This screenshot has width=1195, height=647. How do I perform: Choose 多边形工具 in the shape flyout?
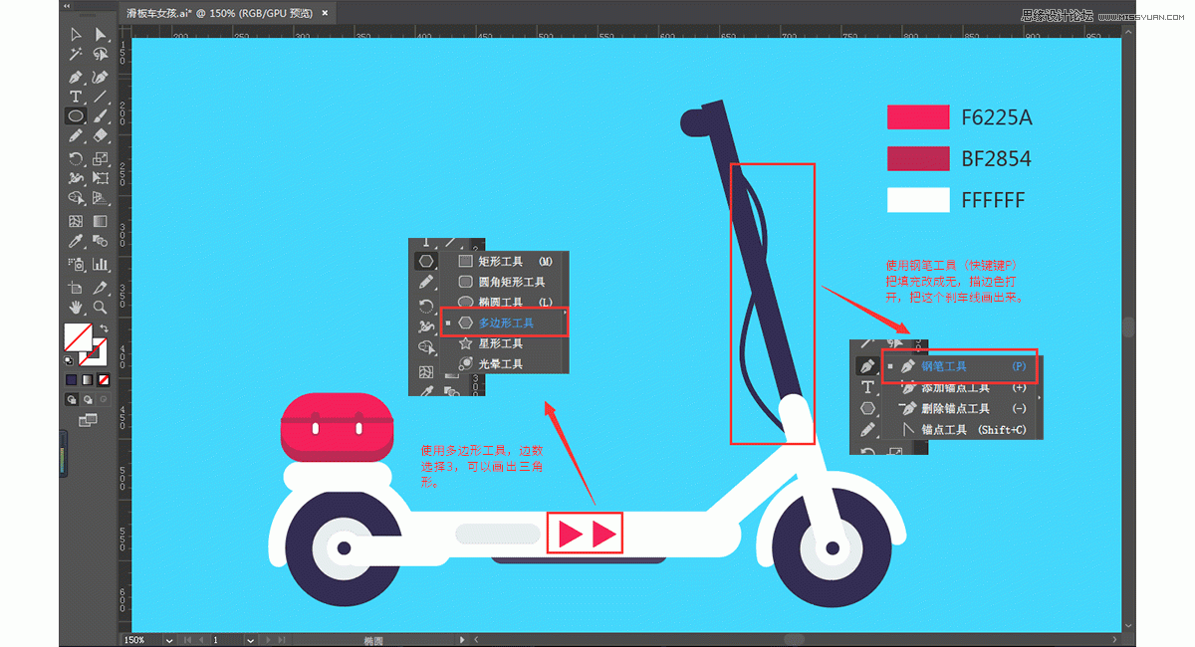tap(506, 323)
